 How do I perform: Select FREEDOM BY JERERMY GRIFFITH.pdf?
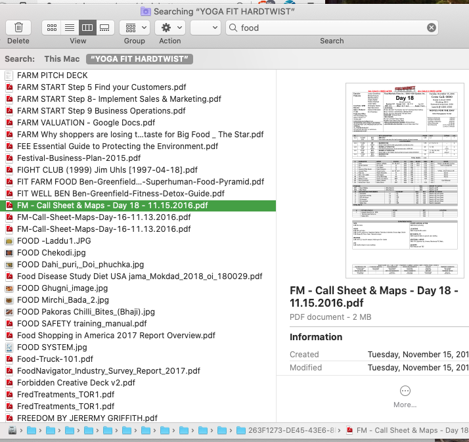click(87, 418)
